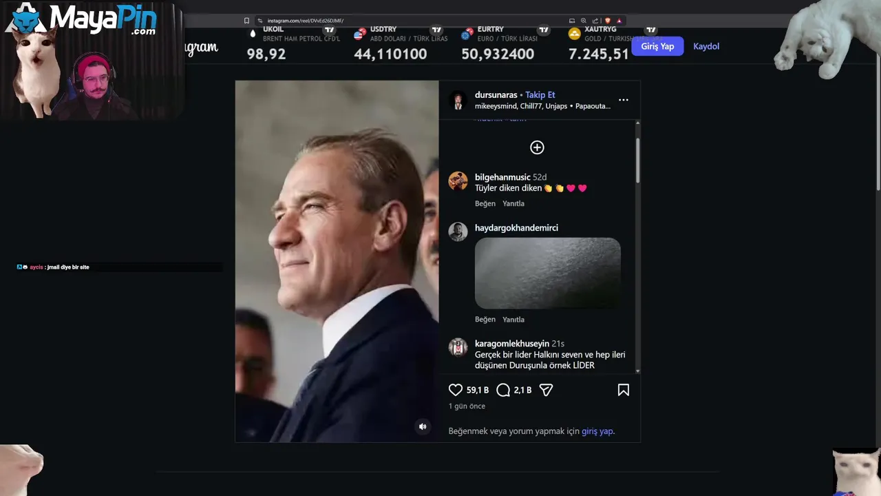The width and height of the screenshot is (881, 496).
Task: Click the Brave Shields icon in address bar
Action: point(608,21)
